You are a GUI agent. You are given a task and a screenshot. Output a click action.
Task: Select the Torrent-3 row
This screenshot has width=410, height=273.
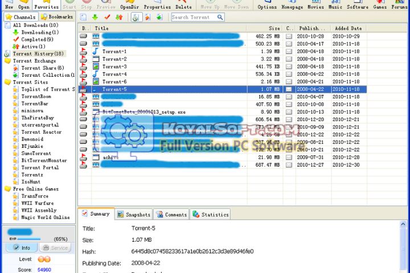pos(222,67)
